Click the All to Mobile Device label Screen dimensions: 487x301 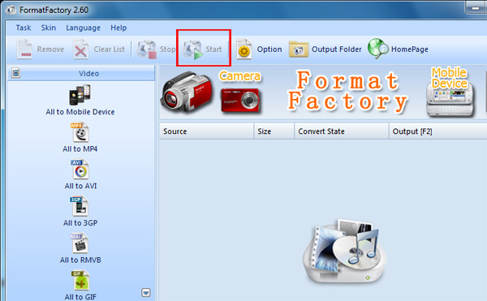click(80, 112)
